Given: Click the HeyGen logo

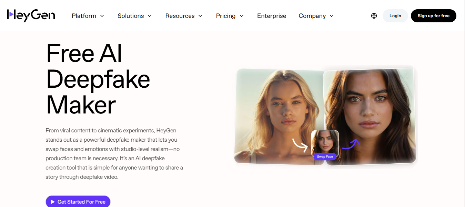Looking at the screenshot, I should (x=31, y=15).
